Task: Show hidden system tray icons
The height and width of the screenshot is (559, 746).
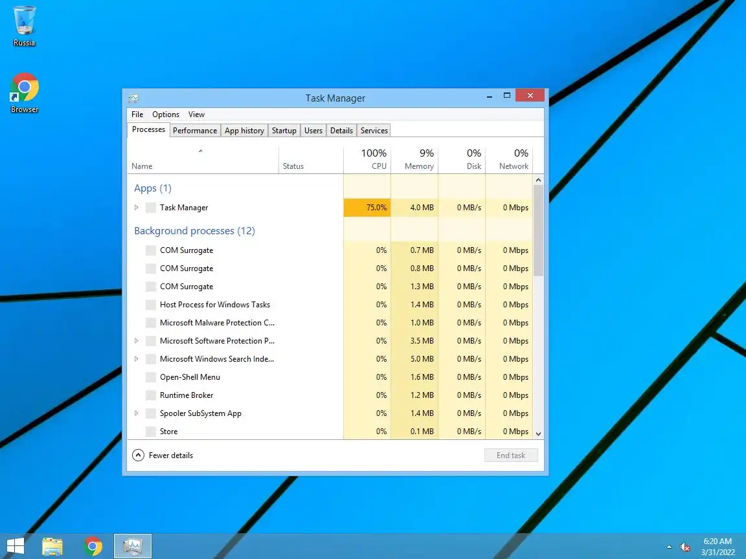Action: tap(669, 547)
